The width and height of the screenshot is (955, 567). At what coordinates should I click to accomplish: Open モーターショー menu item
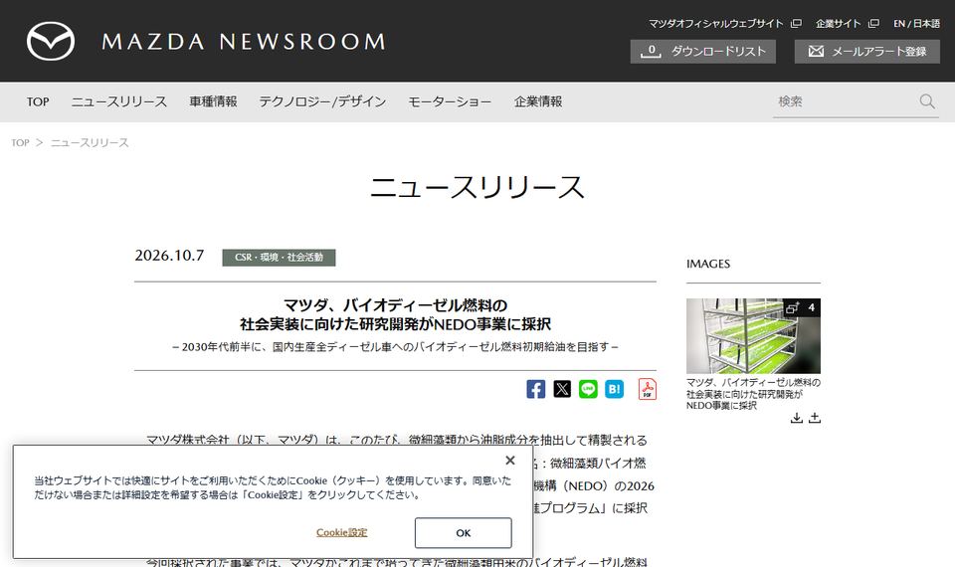(x=450, y=101)
